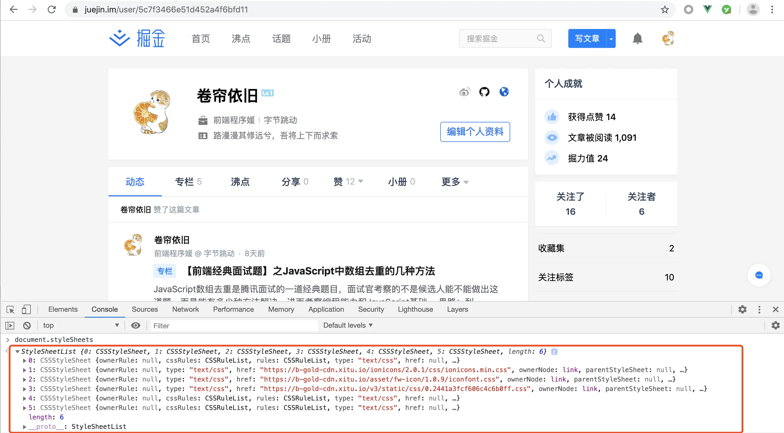Expand the 更多 menu in profile tabs
784x433 pixels.
point(455,182)
